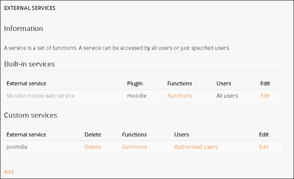View Authorised users for Joomdle
Image resolution: width=294 pixels, height=179 pixels.
[196, 147]
